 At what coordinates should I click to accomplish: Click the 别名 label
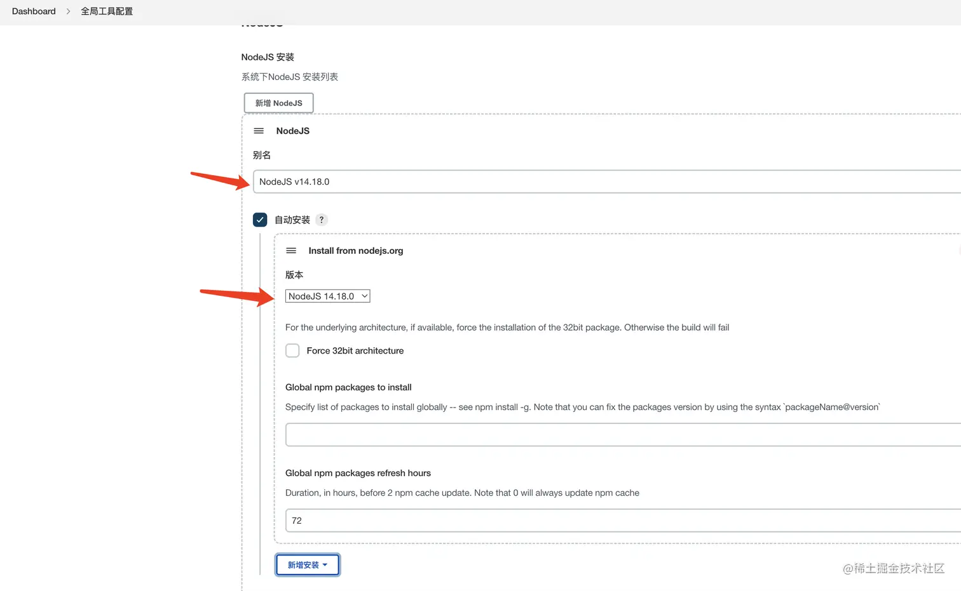[x=262, y=155]
